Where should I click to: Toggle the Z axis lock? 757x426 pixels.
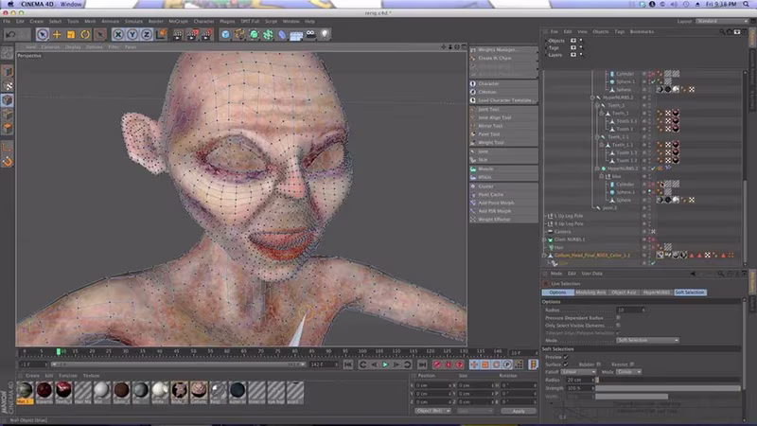pyautogui.click(x=147, y=34)
